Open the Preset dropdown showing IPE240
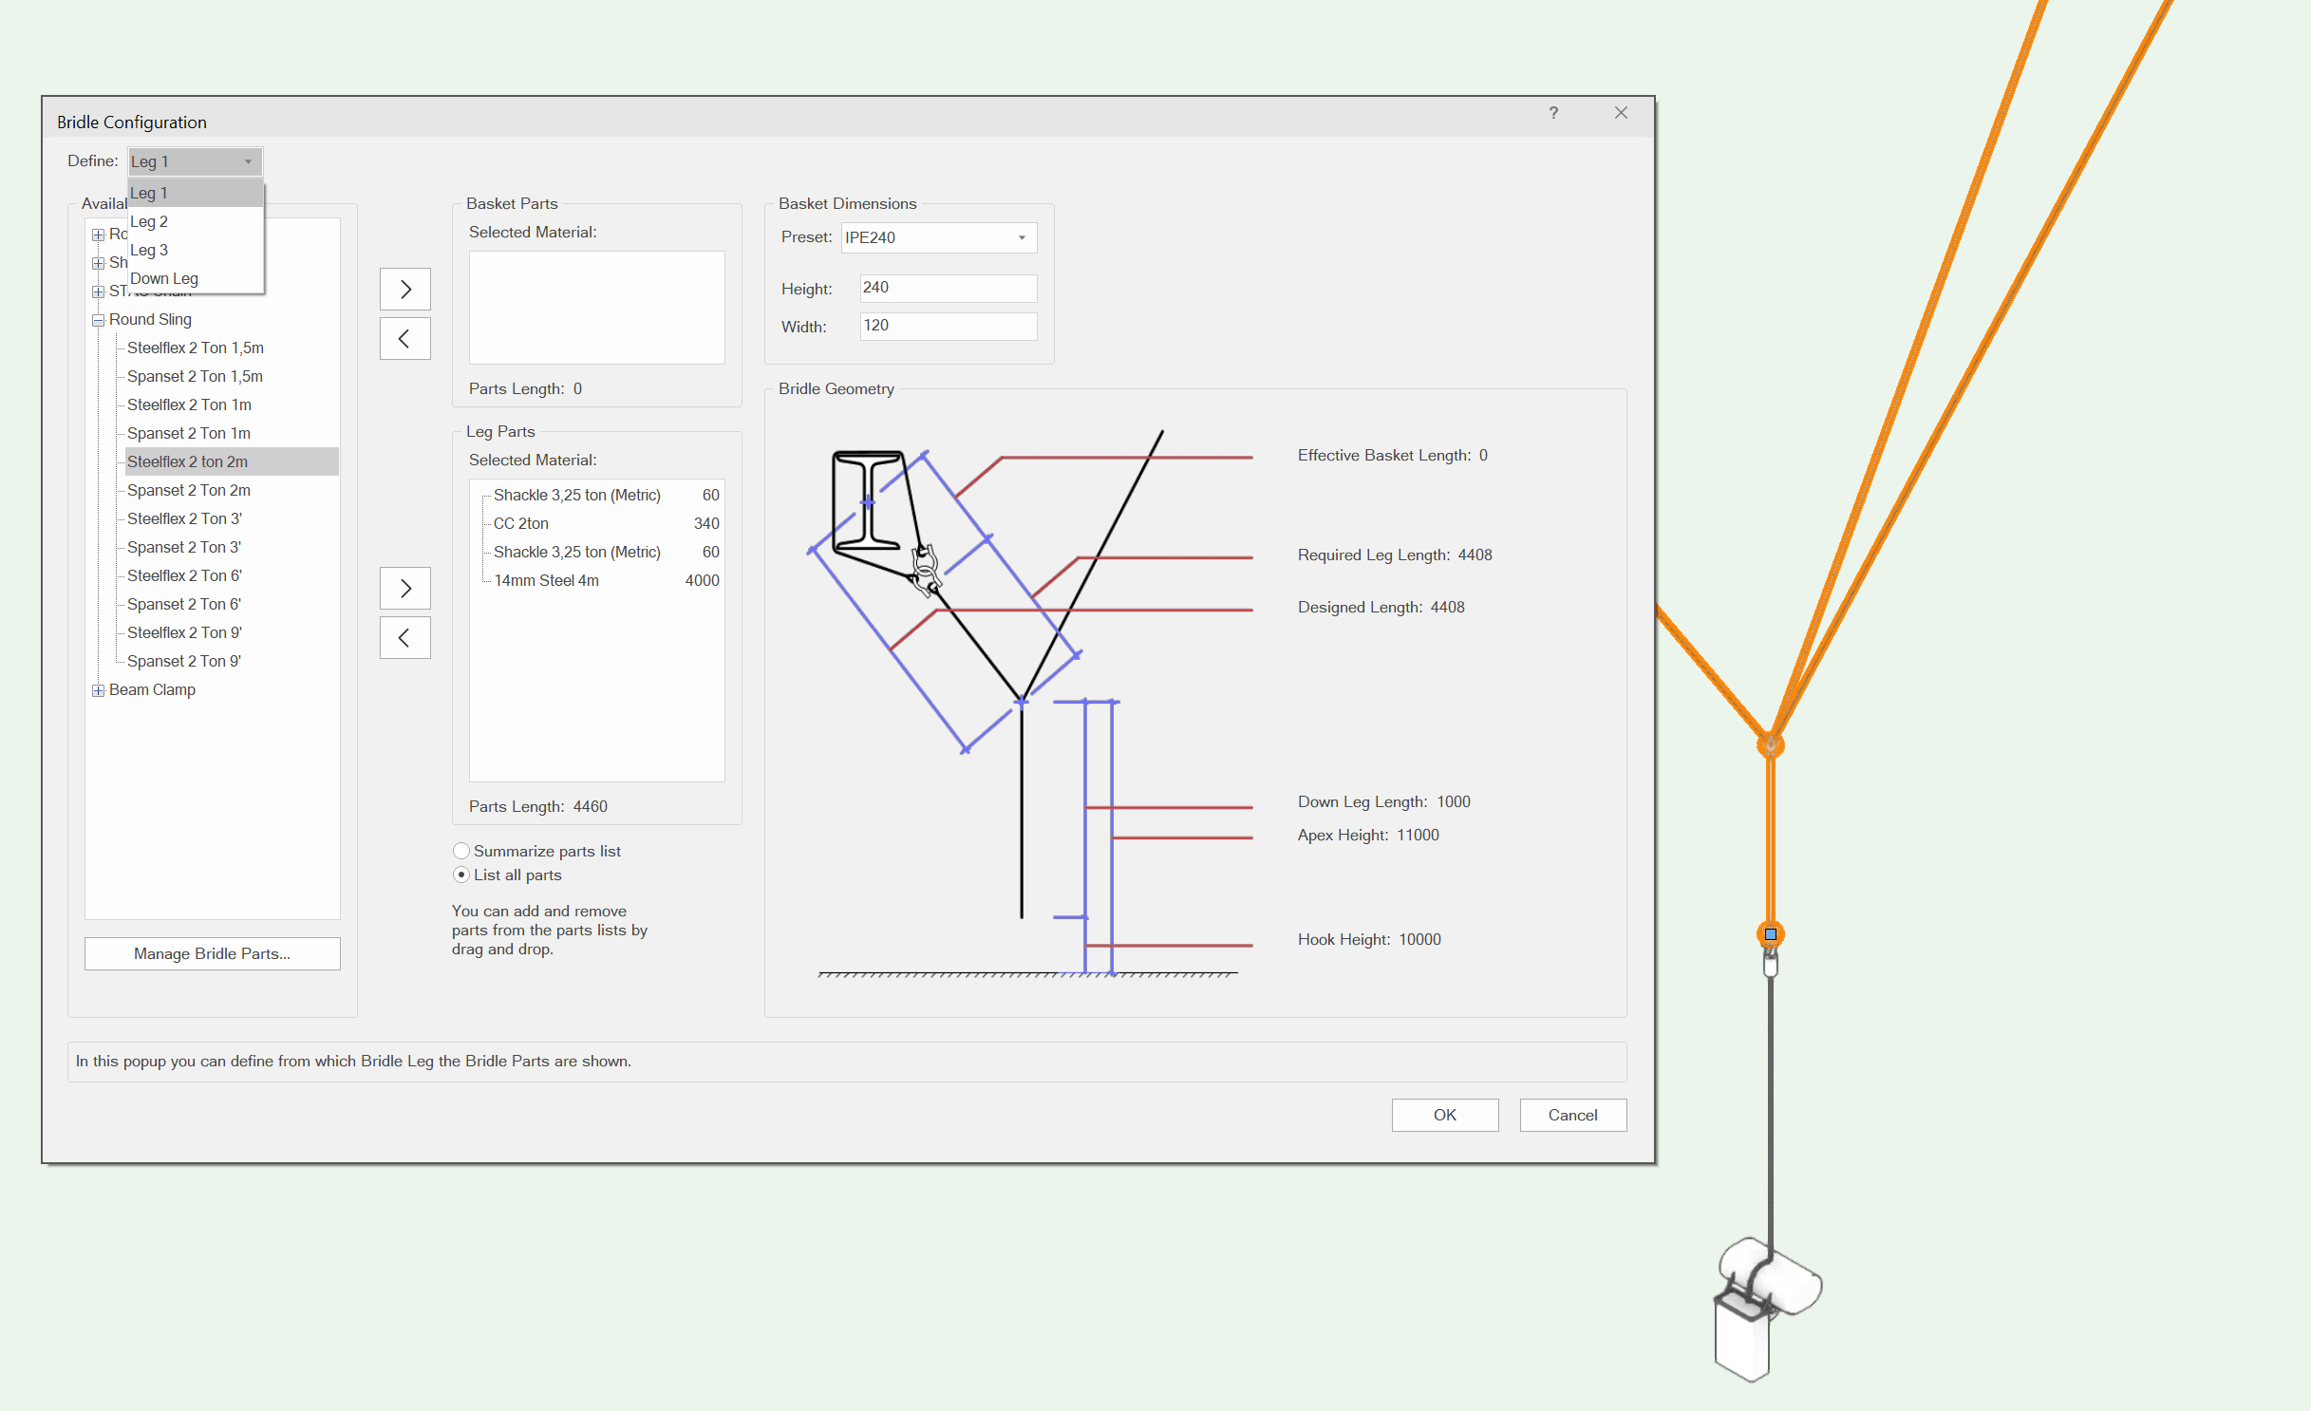Viewport: 2311px width, 1411px height. [1022, 237]
